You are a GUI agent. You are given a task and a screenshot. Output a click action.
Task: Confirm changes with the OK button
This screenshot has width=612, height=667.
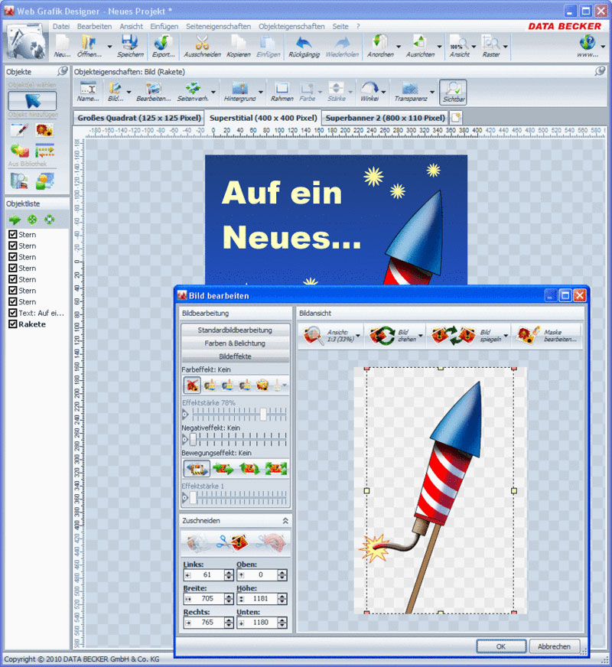coord(500,646)
